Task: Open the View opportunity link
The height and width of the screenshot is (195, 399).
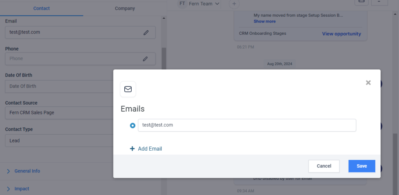Action: coord(341,34)
